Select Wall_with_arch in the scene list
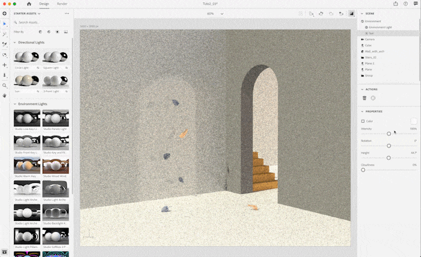This screenshot has height=257, width=421. pyautogui.click(x=374, y=51)
